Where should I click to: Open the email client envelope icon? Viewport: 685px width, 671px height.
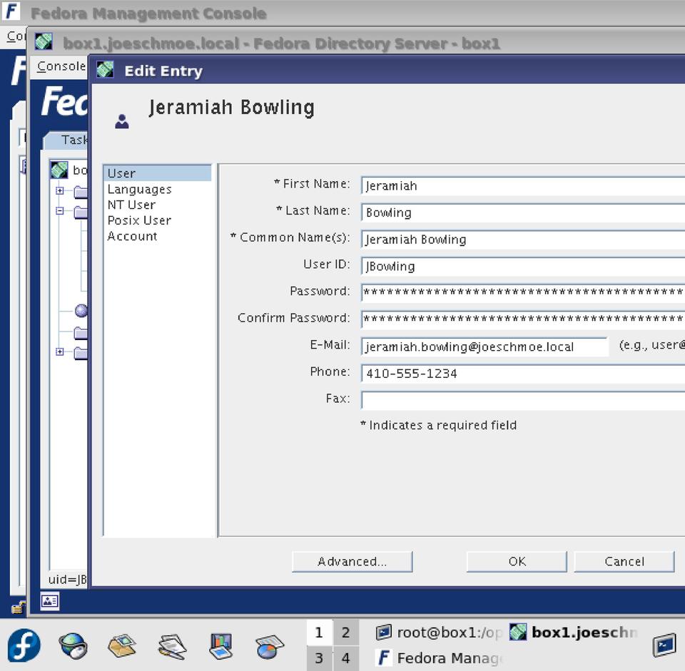[121, 646]
